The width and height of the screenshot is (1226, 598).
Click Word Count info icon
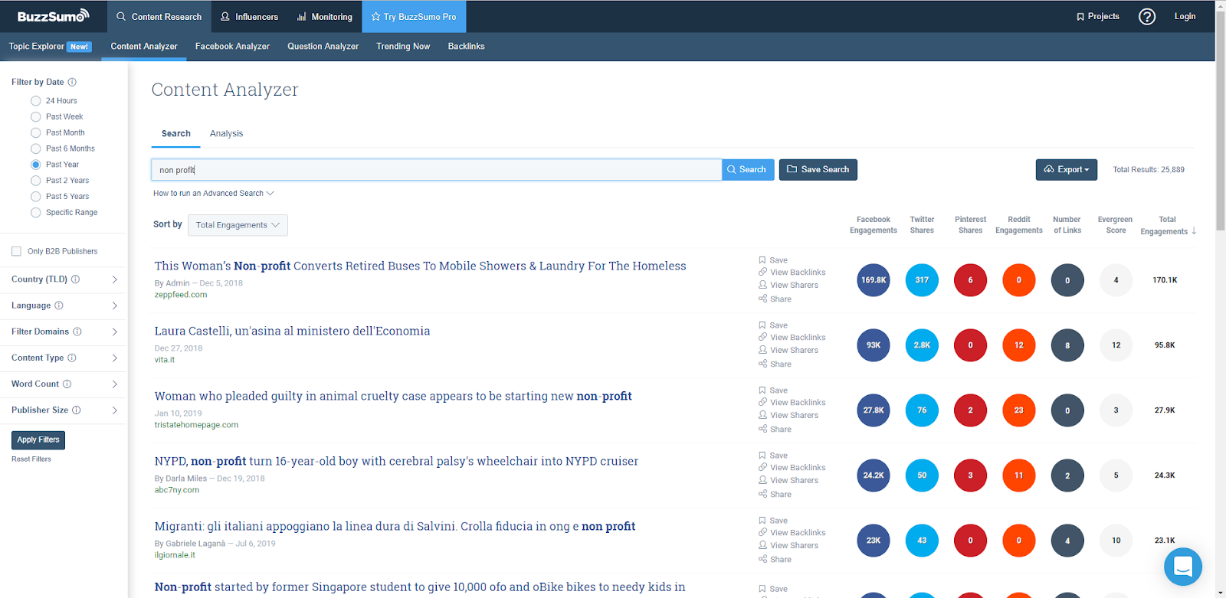(67, 384)
